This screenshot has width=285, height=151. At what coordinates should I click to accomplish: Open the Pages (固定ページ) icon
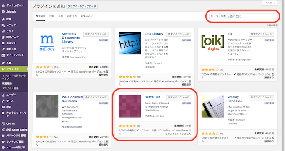click(x=3, y=37)
